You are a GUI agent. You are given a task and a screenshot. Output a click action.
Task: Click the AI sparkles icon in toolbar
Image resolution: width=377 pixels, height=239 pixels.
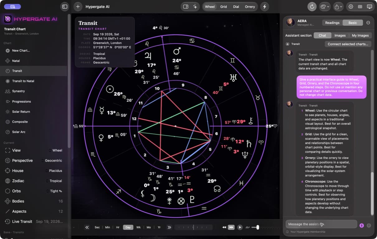tap(195, 7)
